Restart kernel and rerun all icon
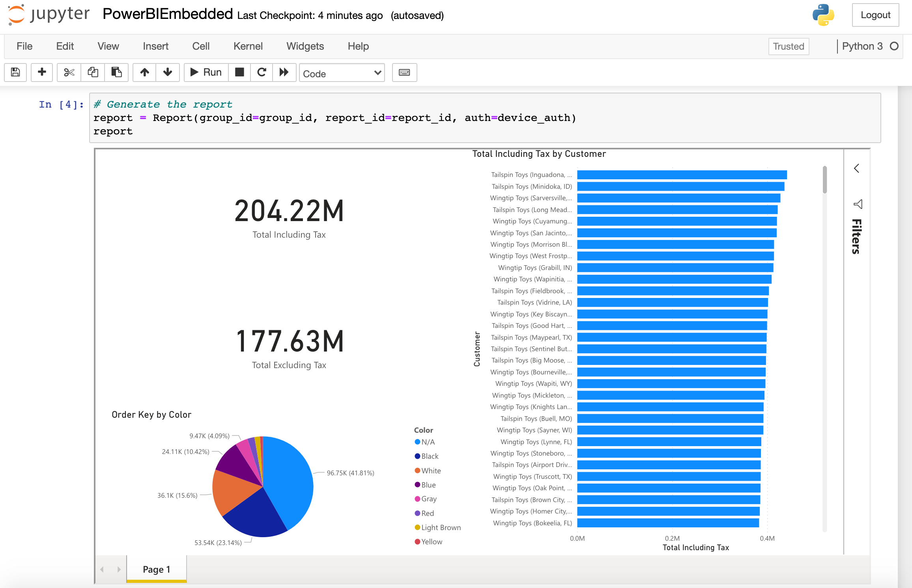 pos(284,73)
